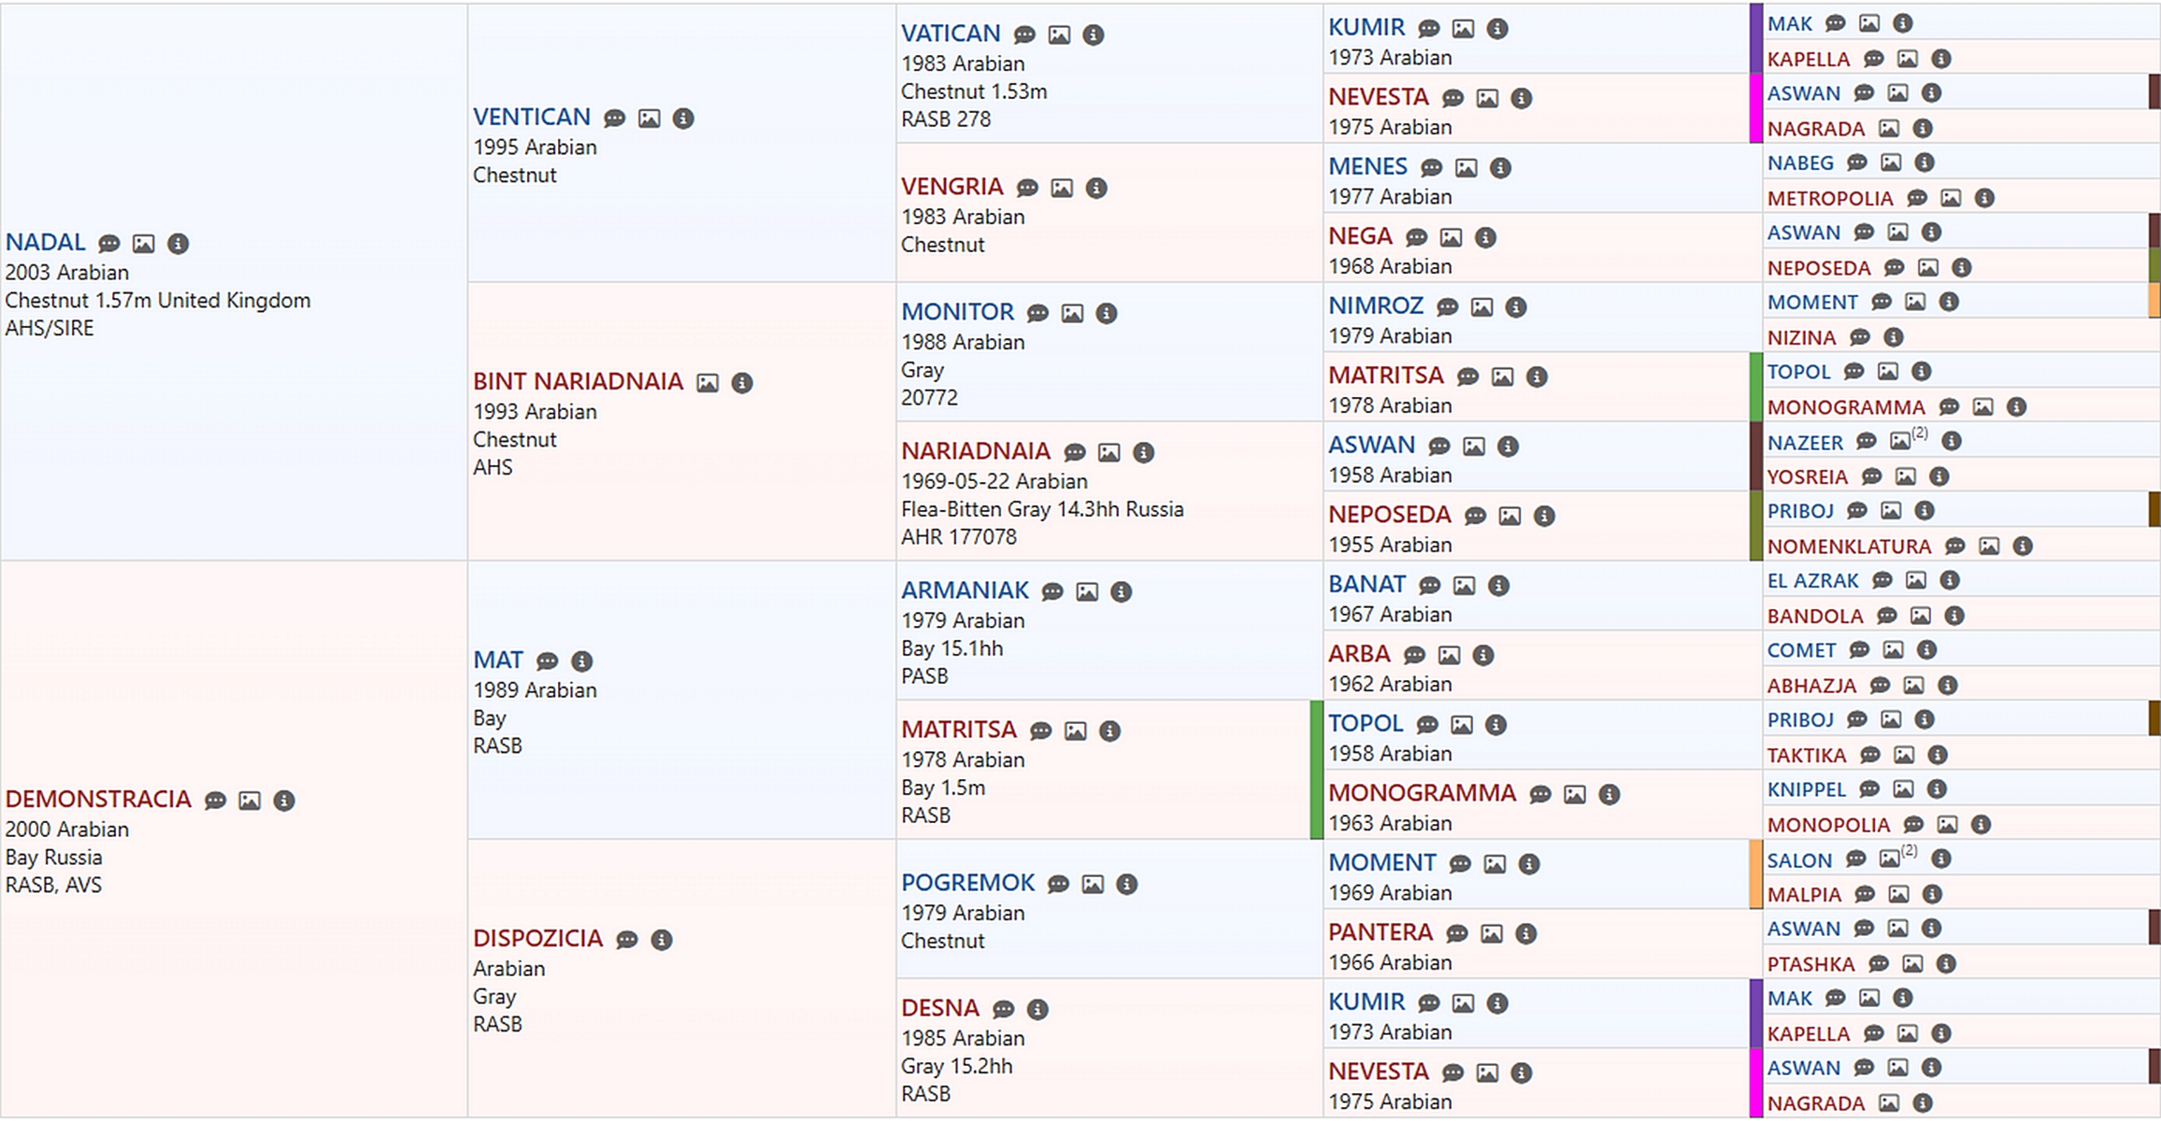The width and height of the screenshot is (2161, 1121).
Task: Follow the ARMANIAK name link
Action: pos(965,590)
